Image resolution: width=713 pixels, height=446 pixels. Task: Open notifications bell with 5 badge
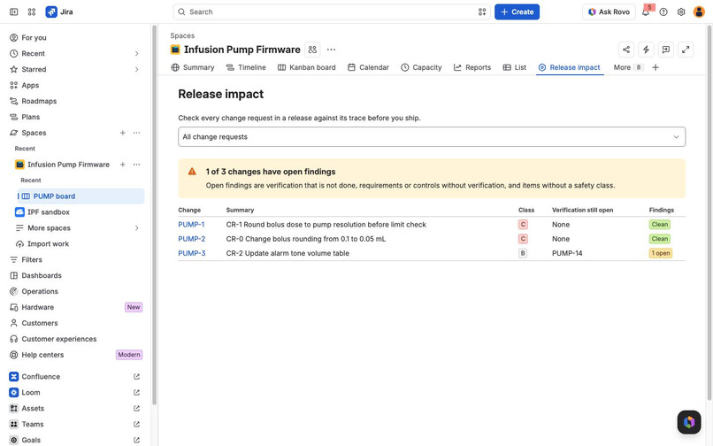[x=646, y=12]
